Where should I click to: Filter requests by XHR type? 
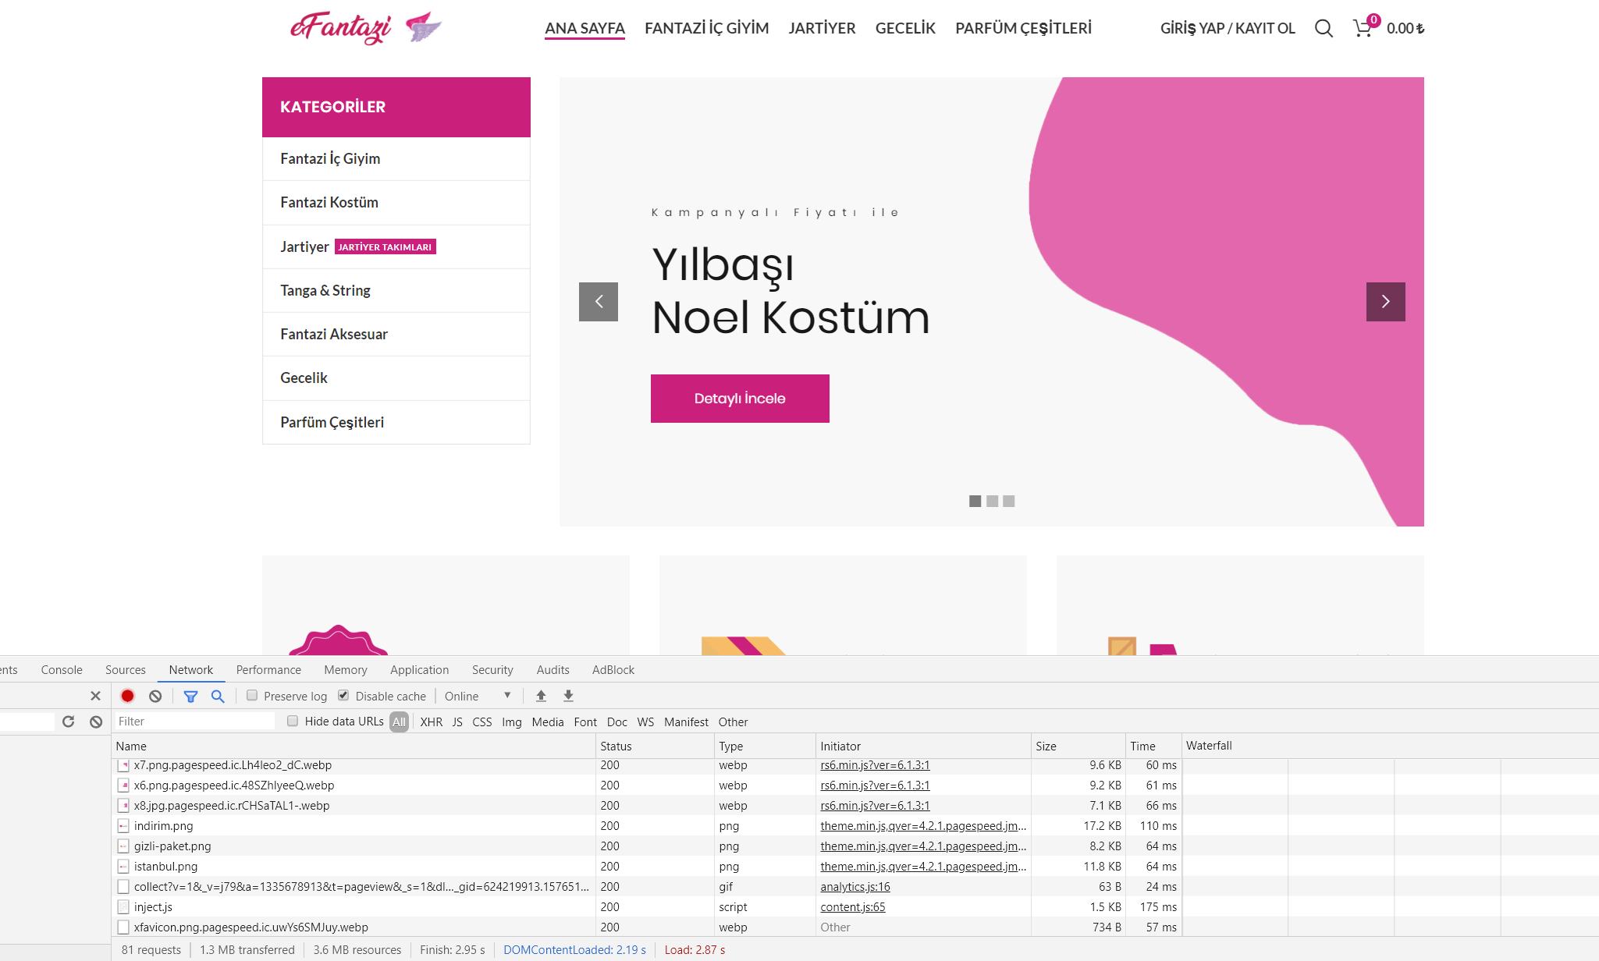coord(431,722)
